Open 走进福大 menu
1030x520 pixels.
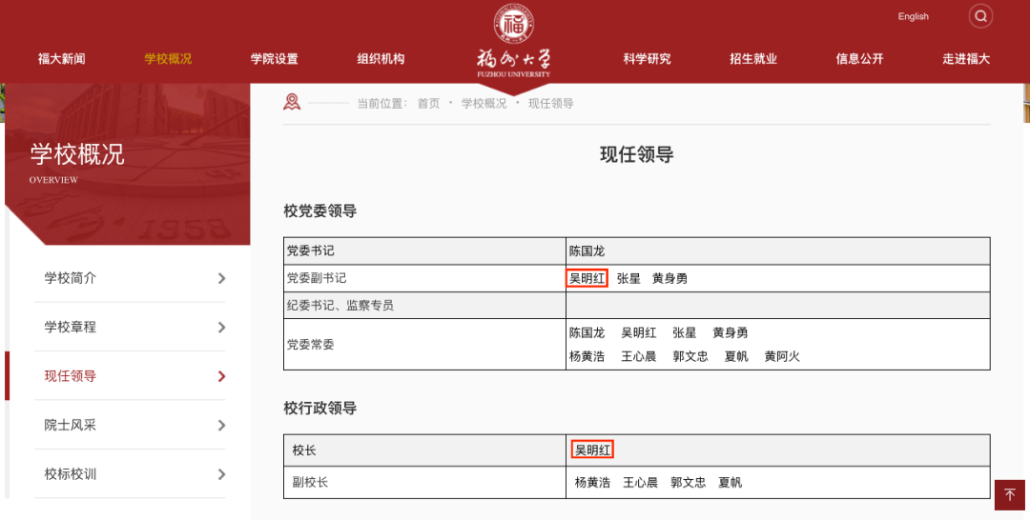[x=966, y=58]
